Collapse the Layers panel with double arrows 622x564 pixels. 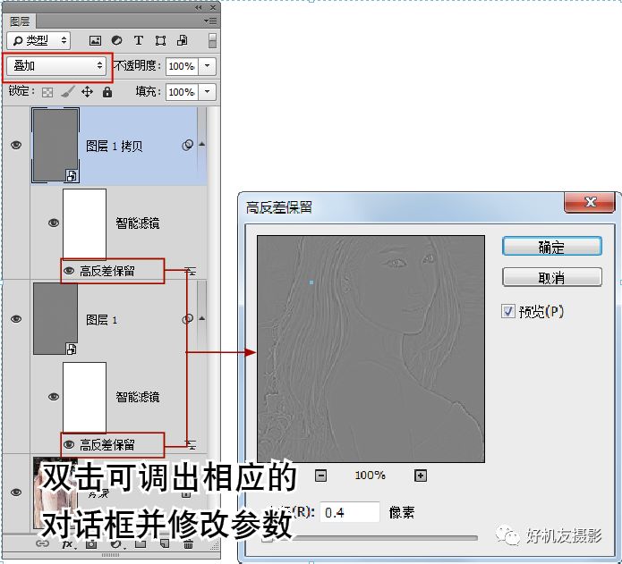tap(199, 7)
